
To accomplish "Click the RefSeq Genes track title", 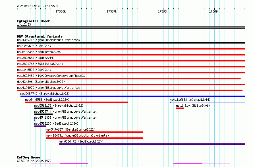I will (29, 158).
